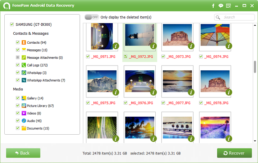
Task: Focus the Search input field
Action: (x=235, y=17)
